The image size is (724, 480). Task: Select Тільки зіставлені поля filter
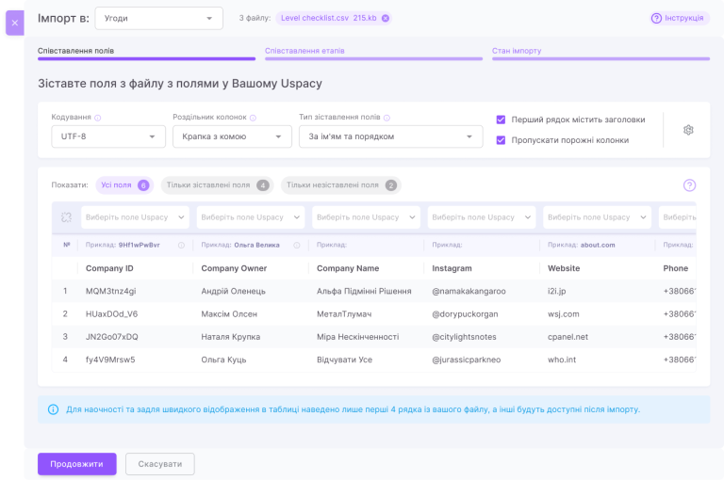[217, 185]
